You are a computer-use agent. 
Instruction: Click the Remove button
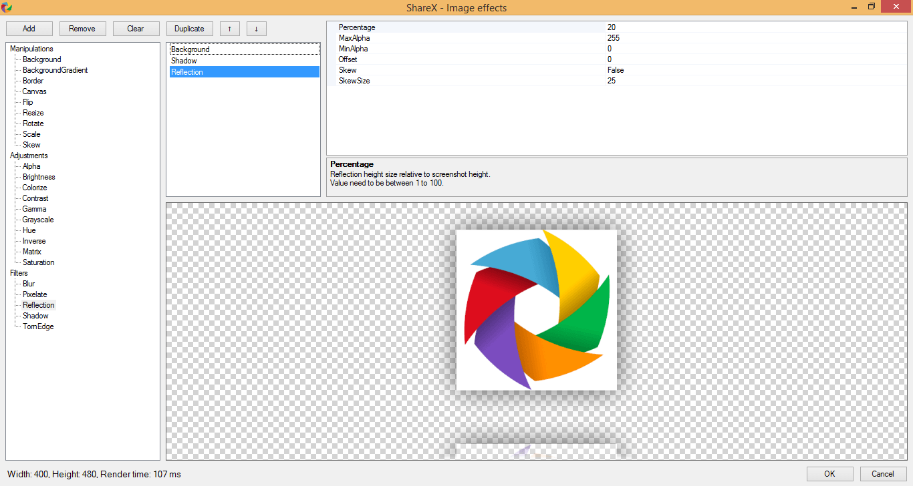(83, 29)
